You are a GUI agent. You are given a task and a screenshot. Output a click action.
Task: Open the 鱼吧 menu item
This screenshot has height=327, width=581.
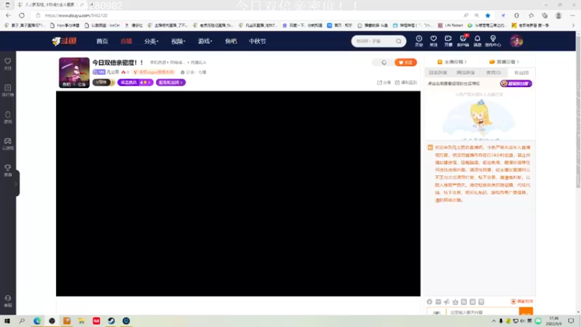pos(230,41)
